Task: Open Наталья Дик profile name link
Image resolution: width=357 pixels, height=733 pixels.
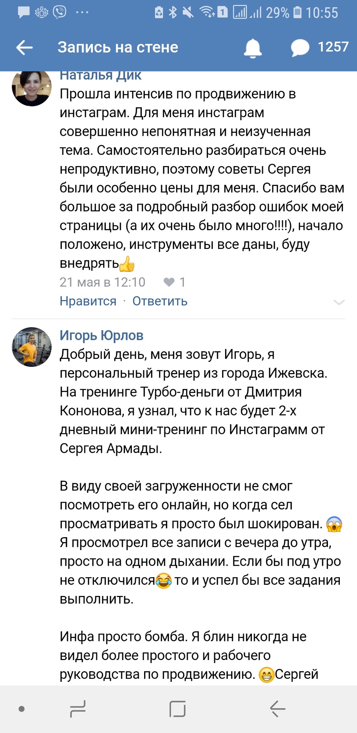Action: 101,76
